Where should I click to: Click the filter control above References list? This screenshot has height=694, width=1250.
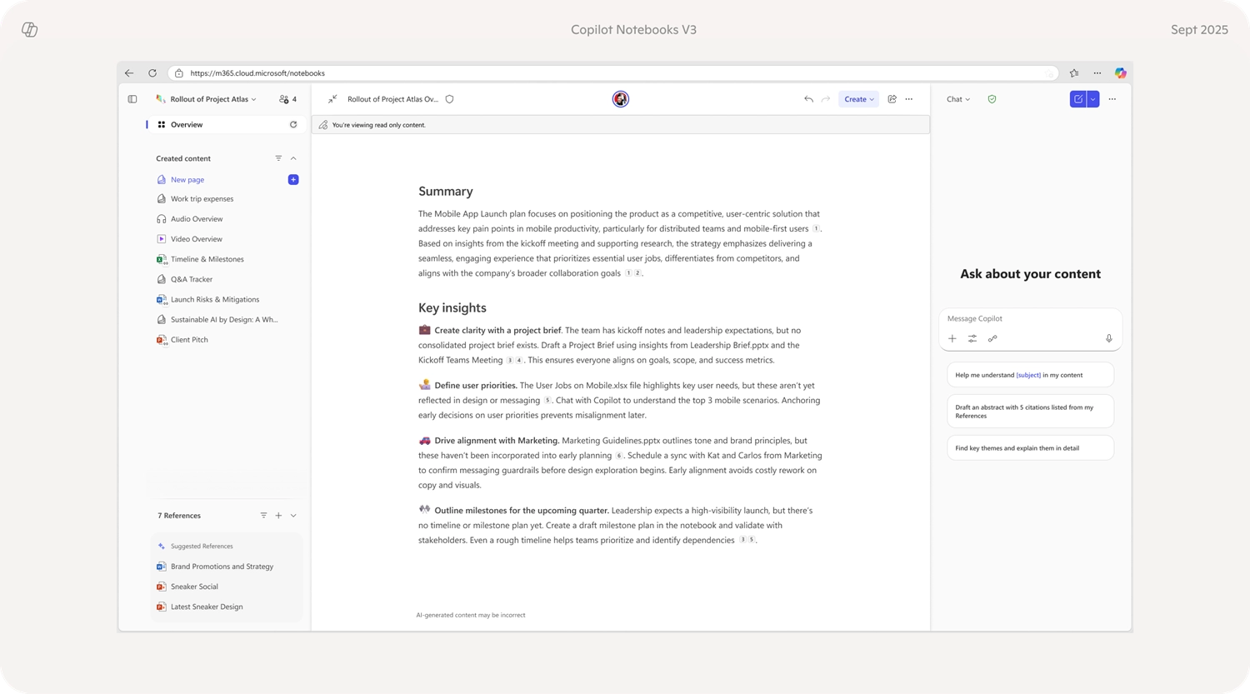[x=263, y=515]
